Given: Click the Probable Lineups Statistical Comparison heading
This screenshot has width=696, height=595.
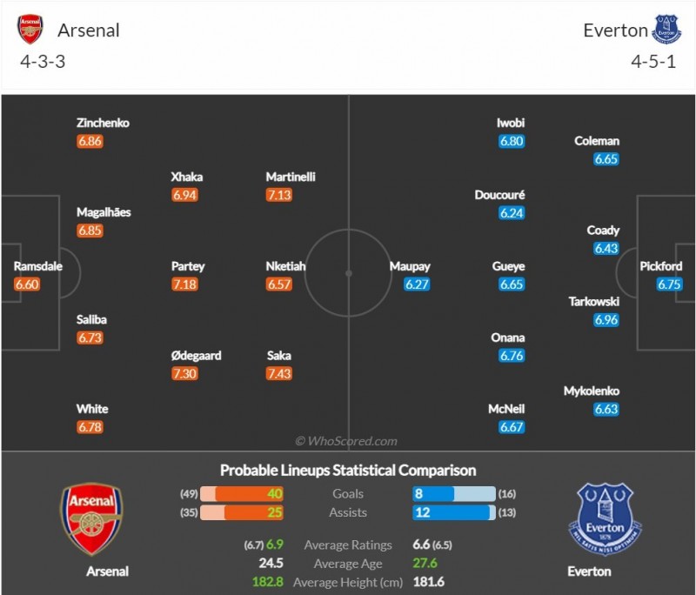Looking at the screenshot, I should 348,470.
